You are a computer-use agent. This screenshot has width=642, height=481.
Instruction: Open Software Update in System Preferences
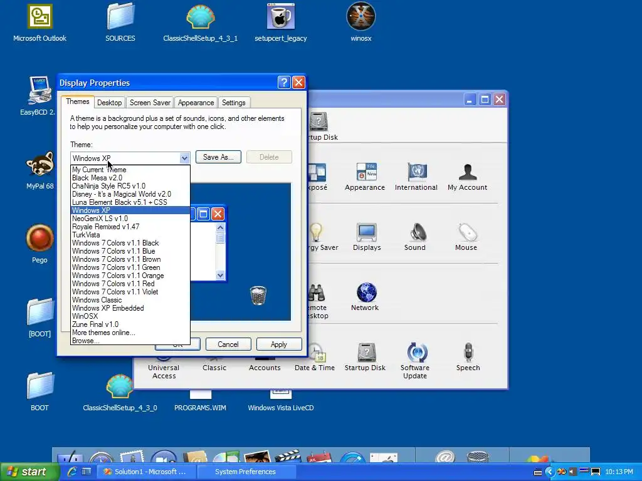click(x=415, y=361)
